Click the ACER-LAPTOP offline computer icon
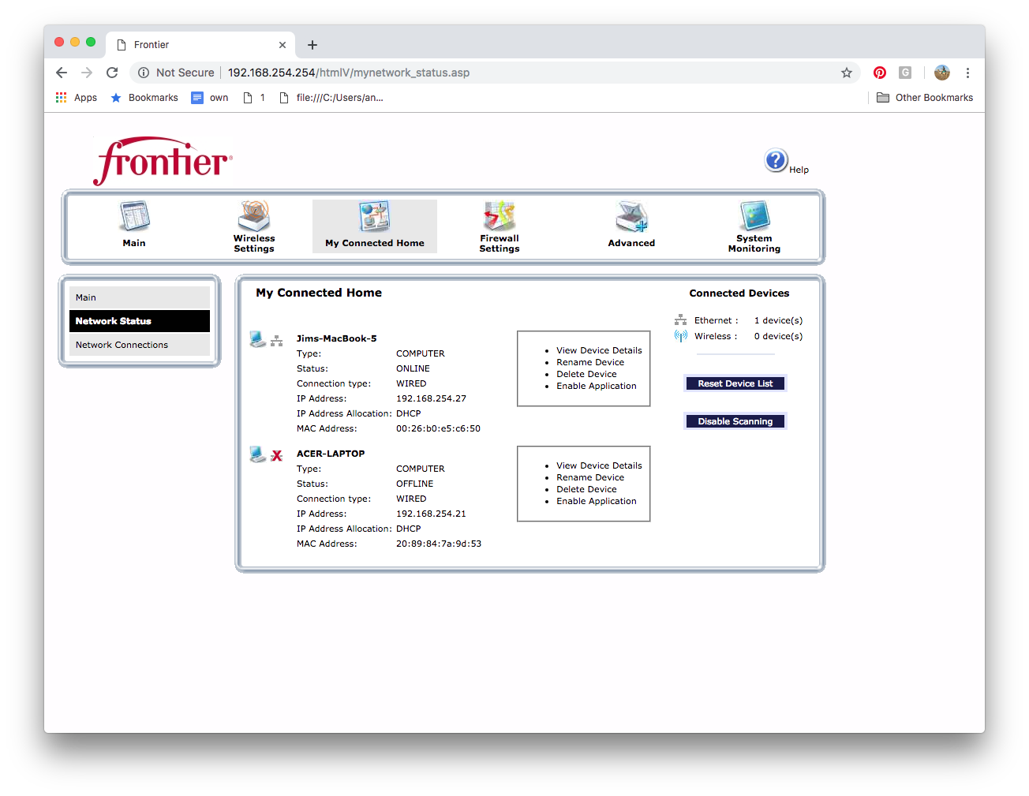This screenshot has width=1029, height=796. (258, 454)
